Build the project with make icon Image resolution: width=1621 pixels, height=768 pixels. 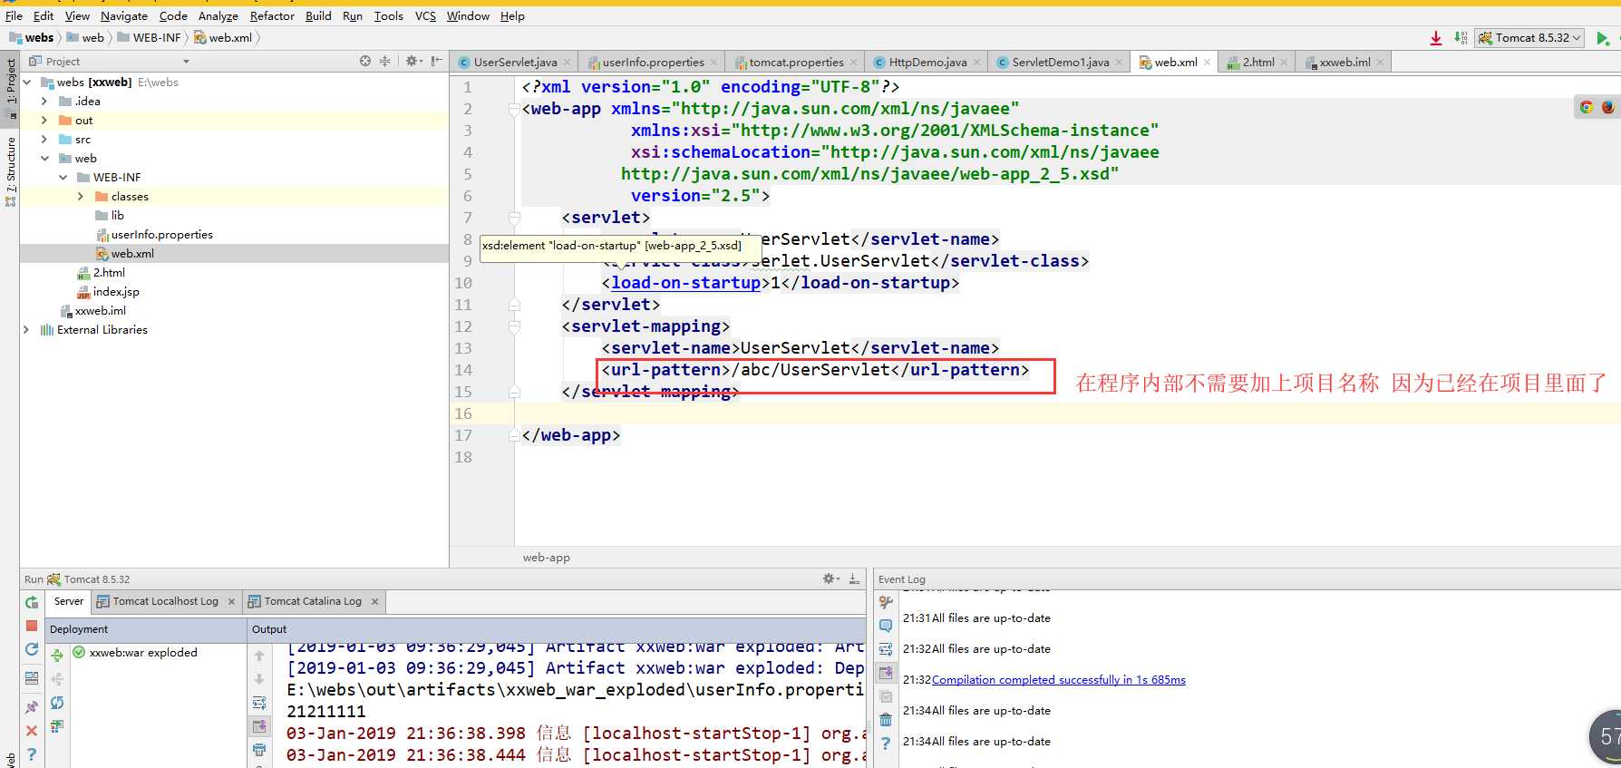coord(1461,38)
